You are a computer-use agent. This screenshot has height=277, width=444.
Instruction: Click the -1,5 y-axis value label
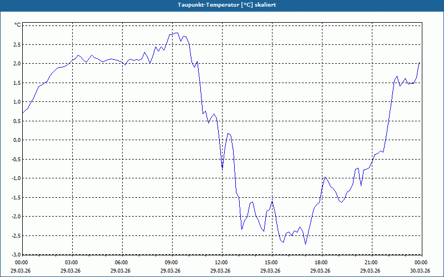point(16,197)
